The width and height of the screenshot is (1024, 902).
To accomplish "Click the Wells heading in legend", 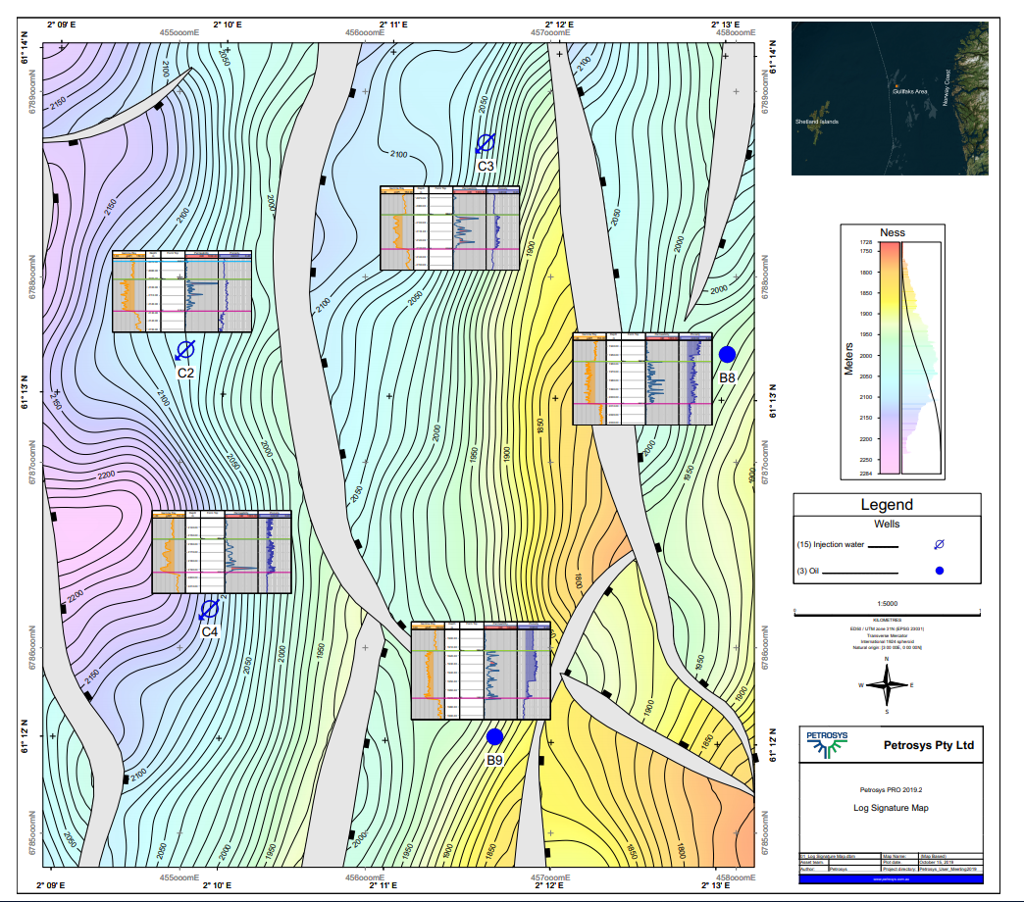I will (x=887, y=524).
